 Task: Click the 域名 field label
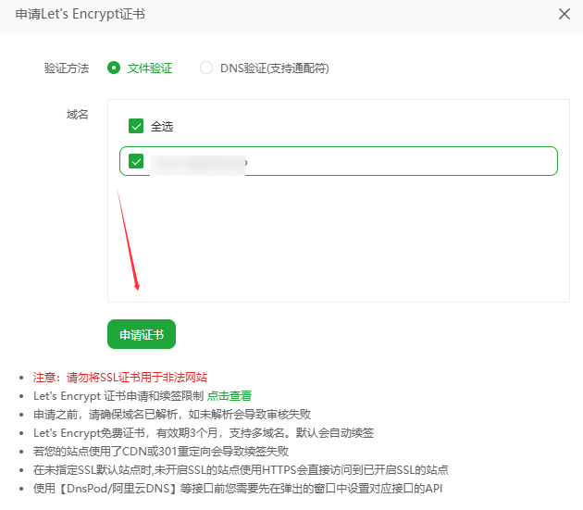(x=78, y=114)
